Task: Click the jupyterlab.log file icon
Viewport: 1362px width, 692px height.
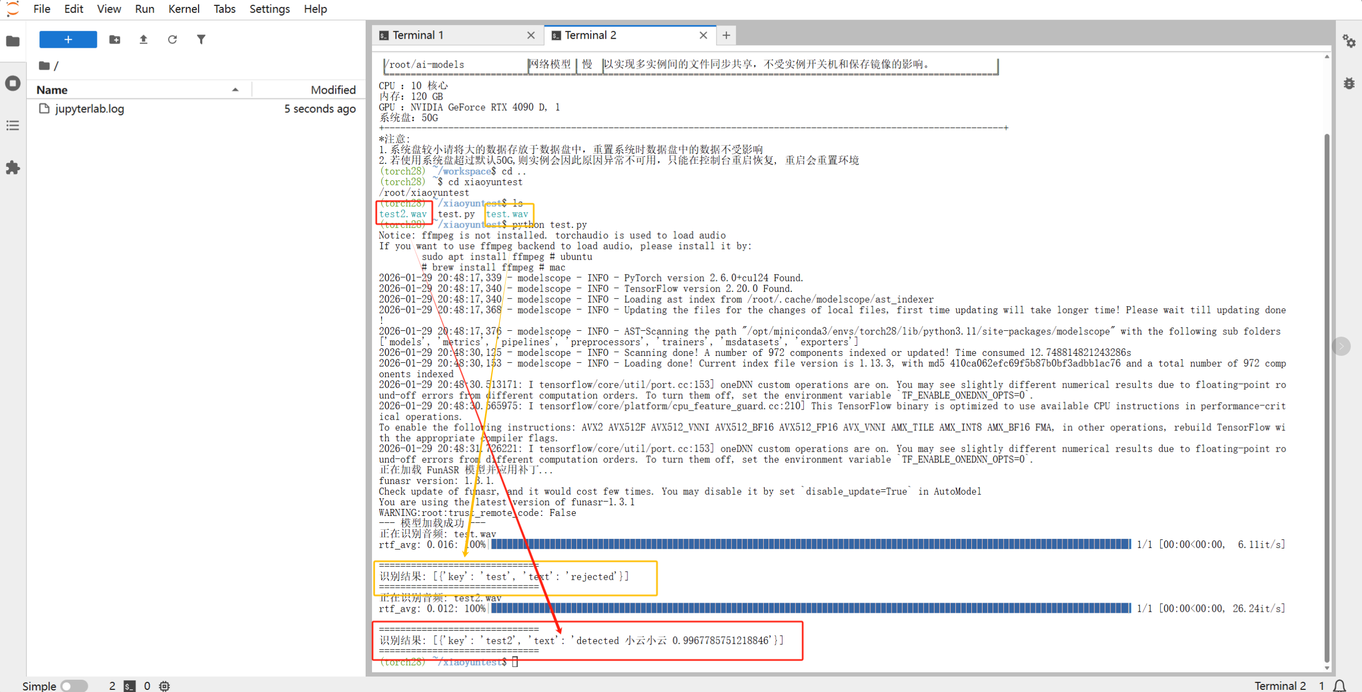Action: [44, 109]
